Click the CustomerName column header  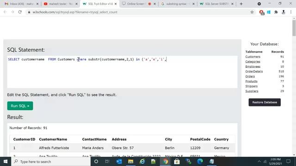point(53,139)
